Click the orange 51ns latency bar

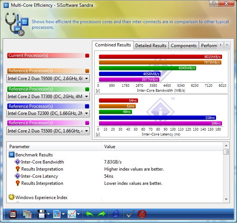pos(117,106)
